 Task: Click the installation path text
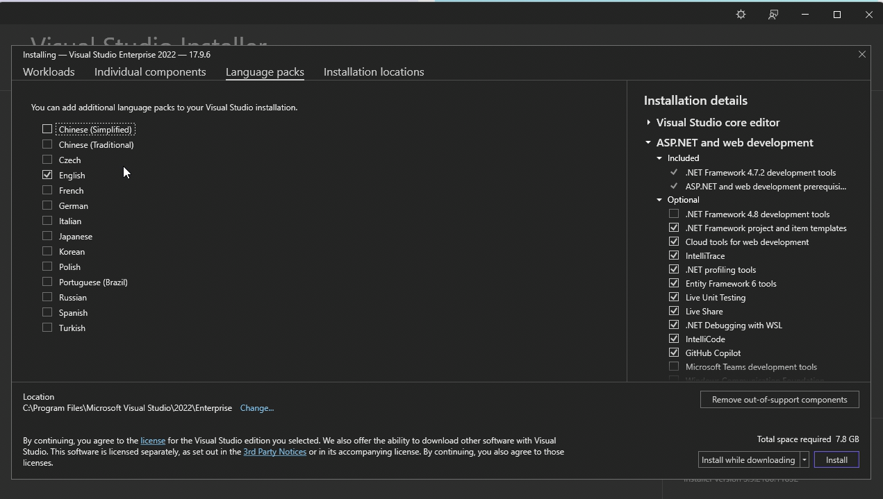point(127,408)
